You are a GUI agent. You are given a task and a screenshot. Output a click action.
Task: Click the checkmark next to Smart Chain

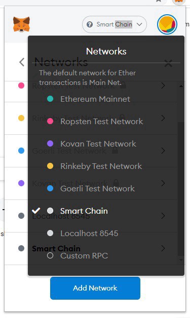[36, 211]
